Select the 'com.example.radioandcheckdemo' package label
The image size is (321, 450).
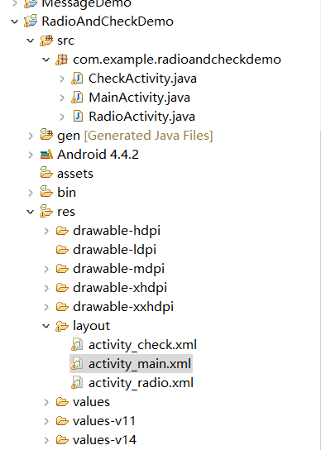[177, 60]
